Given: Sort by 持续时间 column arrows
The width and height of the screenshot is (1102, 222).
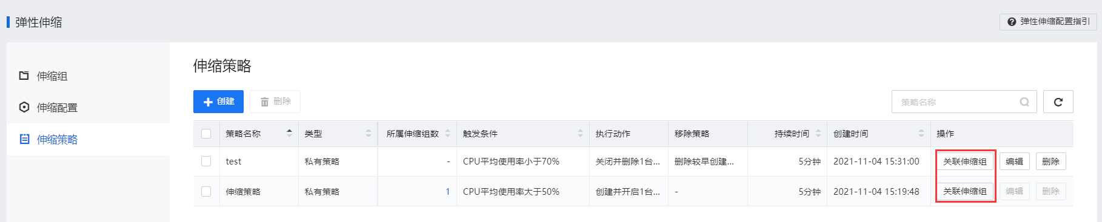Looking at the screenshot, I should click(x=818, y=133).
